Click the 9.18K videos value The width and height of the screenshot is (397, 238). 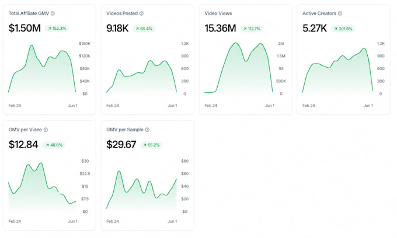(x=117, y=29)
